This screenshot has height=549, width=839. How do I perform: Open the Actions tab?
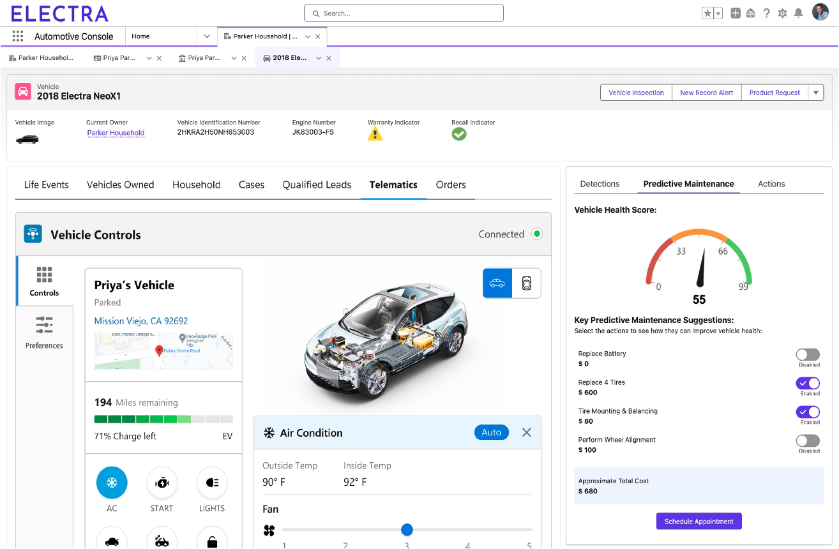(771, 184)
